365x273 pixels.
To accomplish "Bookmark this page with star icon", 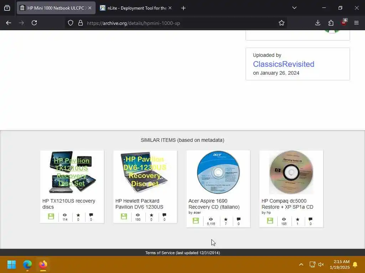I will [282, 23].
